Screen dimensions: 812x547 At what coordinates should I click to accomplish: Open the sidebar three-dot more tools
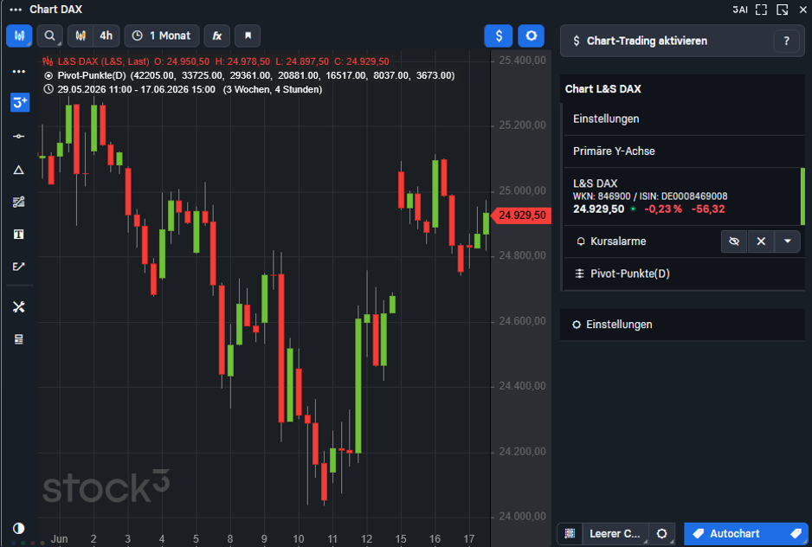pyautogui.click(x=19, y=72)
